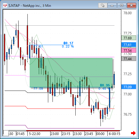Click the 01:45 time axis label

(21, 134)
